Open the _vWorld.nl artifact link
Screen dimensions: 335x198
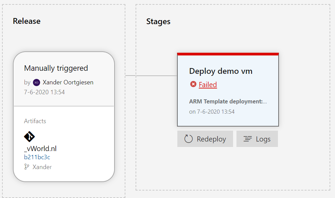point(40,149)
